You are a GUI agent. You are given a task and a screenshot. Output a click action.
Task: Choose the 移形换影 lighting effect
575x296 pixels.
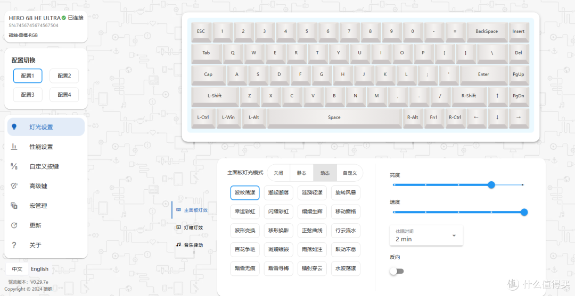[278, 231]
